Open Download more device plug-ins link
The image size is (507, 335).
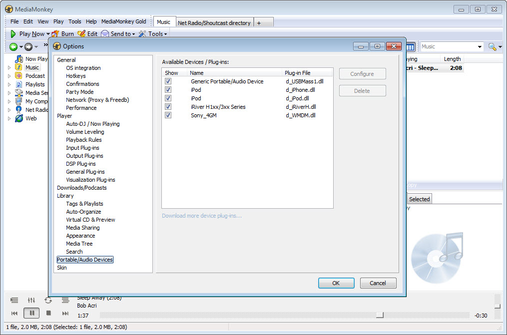(x=202, y=216)
